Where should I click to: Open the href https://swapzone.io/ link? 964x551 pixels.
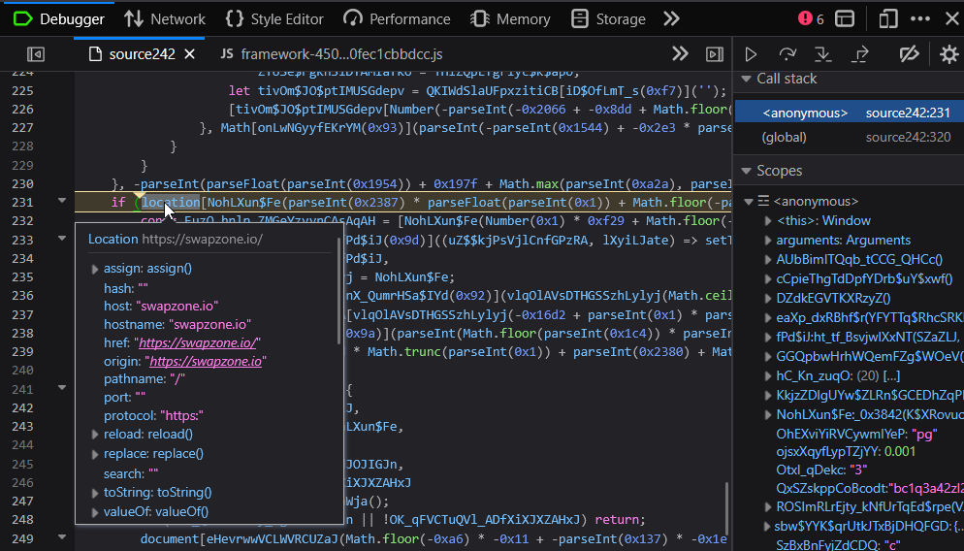(199, 342)
